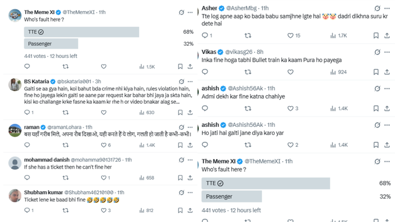Click BS Kataria's profile avatar
This screenshot has height=222, width=395.
click(x=15, y=85)
